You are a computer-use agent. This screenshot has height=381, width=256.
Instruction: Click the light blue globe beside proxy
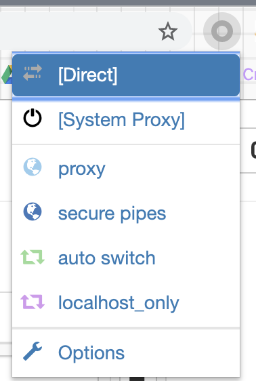click(33, 167)
